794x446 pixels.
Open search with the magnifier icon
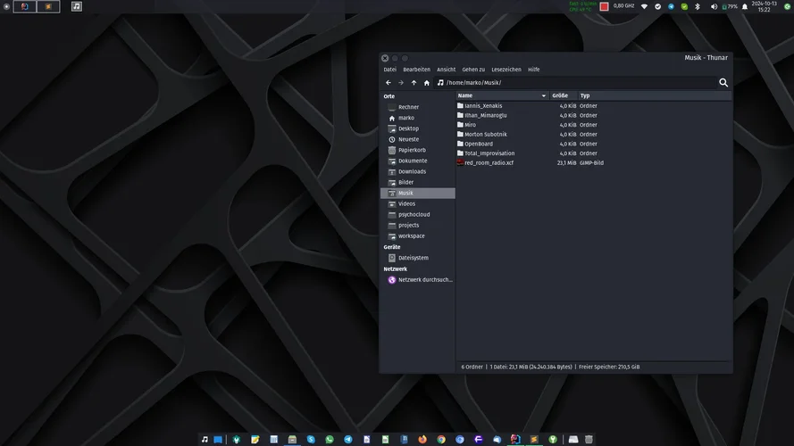click(723, 83)
